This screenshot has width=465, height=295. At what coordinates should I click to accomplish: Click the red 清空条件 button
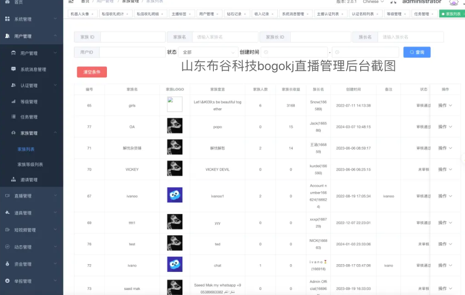click(x=92, y=72)
